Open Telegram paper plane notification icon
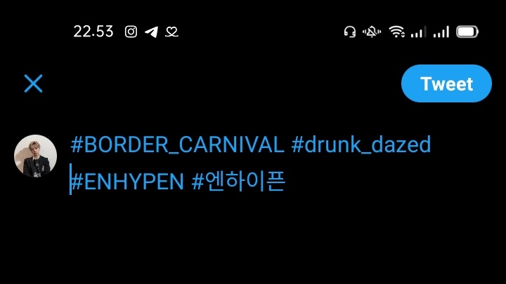This screenshot has width=506, height=284. (151, 32)
